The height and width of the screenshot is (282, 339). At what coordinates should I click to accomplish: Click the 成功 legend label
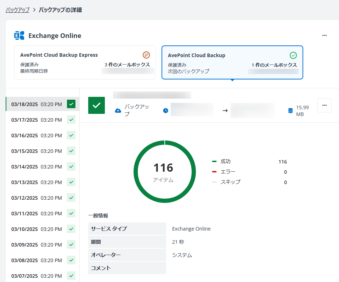click(226, 161)
